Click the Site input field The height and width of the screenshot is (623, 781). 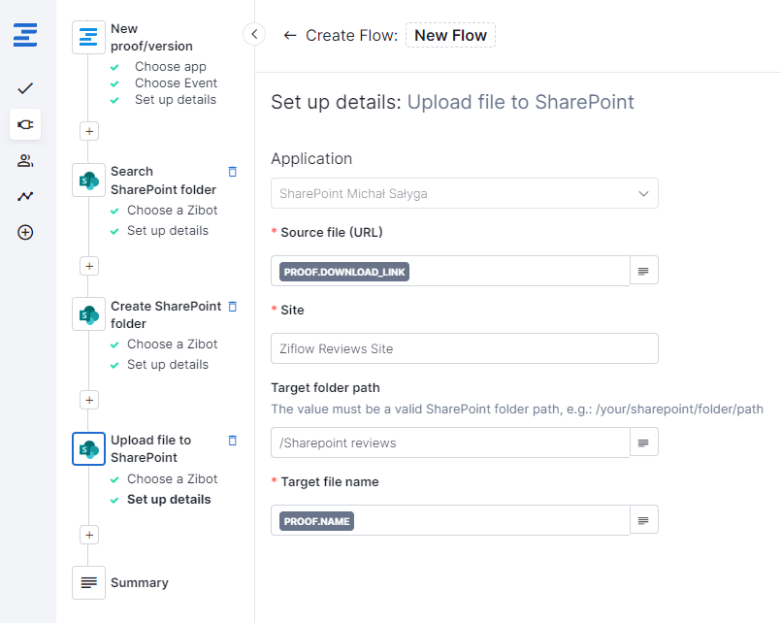464,348
